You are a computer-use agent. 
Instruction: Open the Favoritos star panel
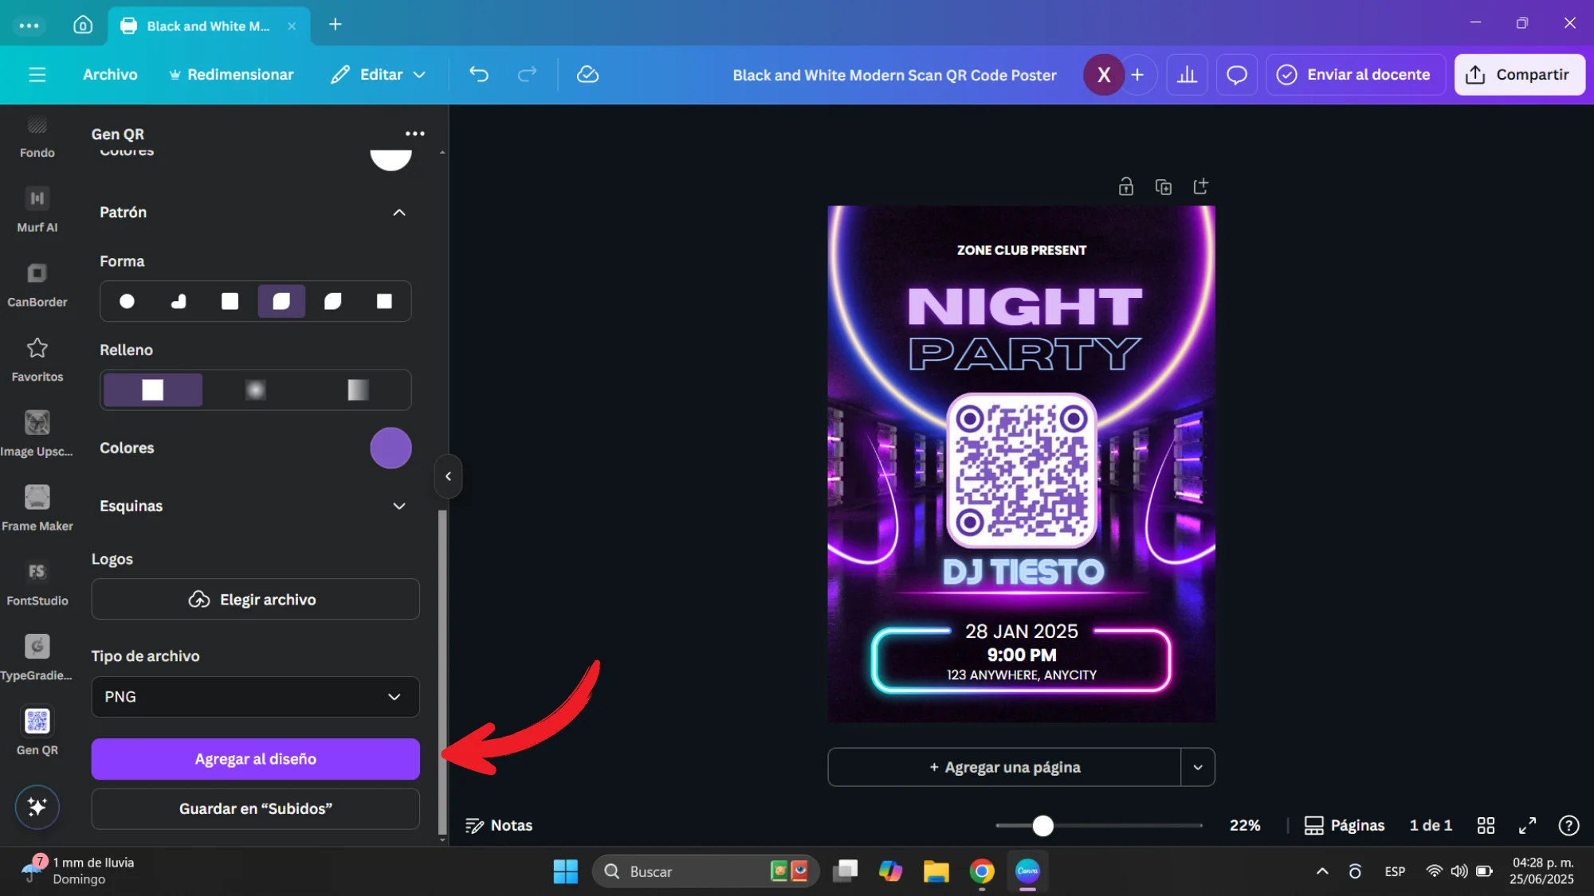[37, 359]
